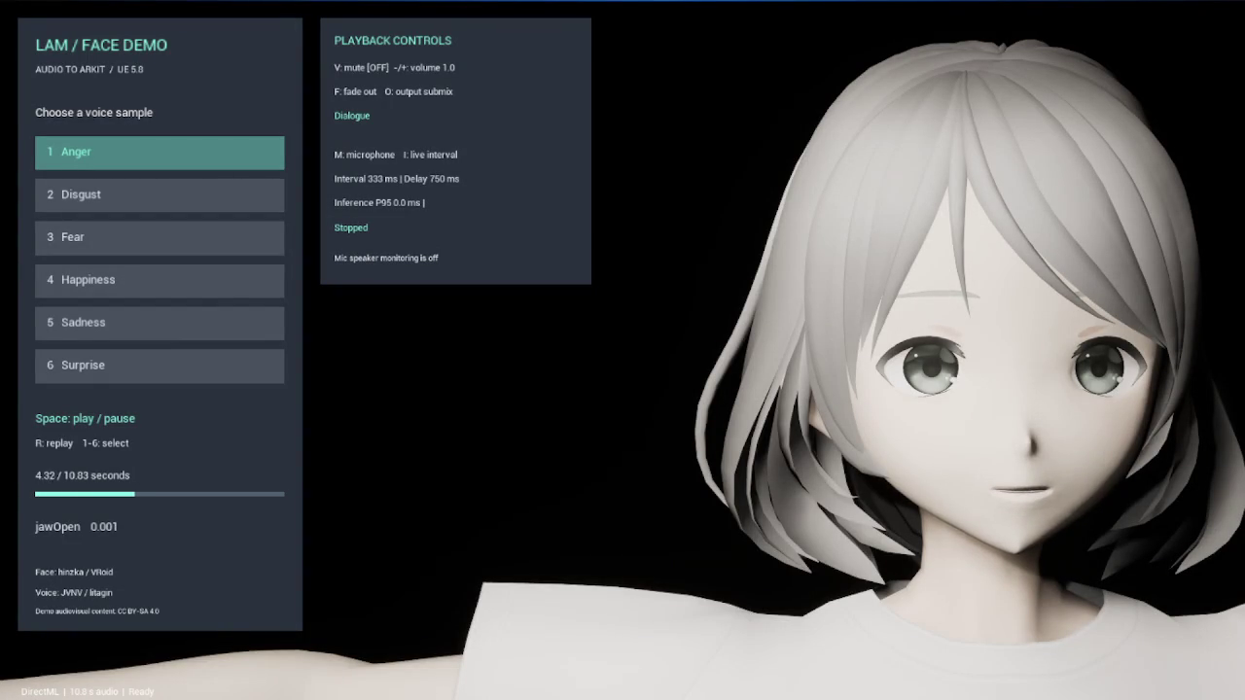This screenshot has width=1245, height=700.
Task: Click the "LAM / FACE DEMO" title
Action: 101,45
